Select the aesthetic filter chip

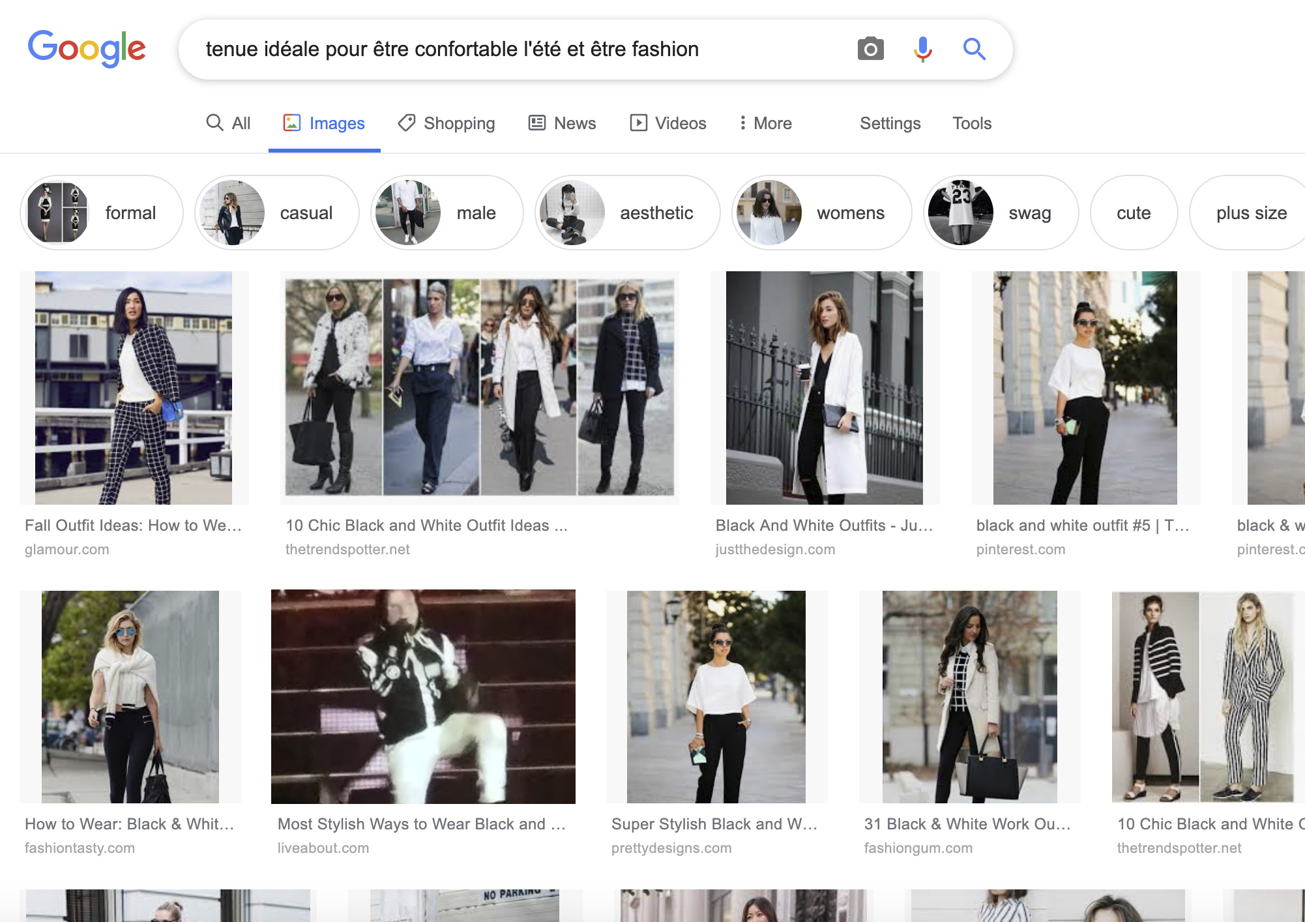(627, 213)
